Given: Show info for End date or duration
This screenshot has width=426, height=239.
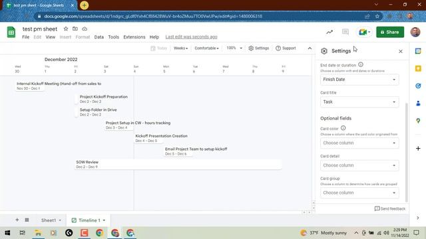Looking at the screenshot, I should (361, 64).
